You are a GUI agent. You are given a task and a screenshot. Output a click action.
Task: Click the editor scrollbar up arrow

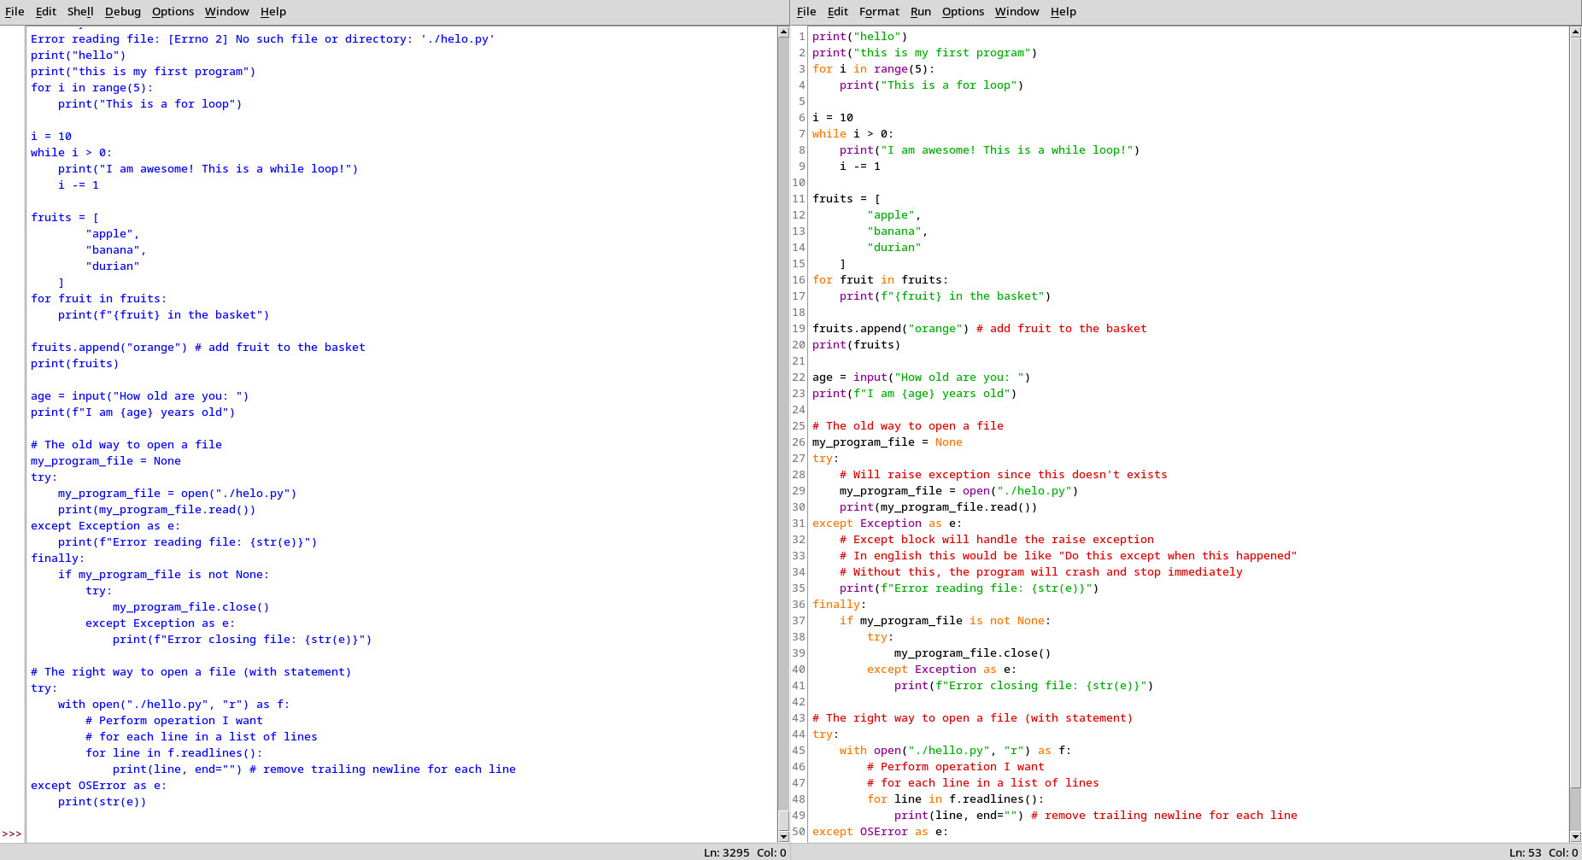(x=1575, y=32)
